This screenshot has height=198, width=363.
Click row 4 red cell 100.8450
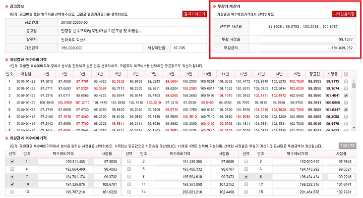tap(65, 103)
